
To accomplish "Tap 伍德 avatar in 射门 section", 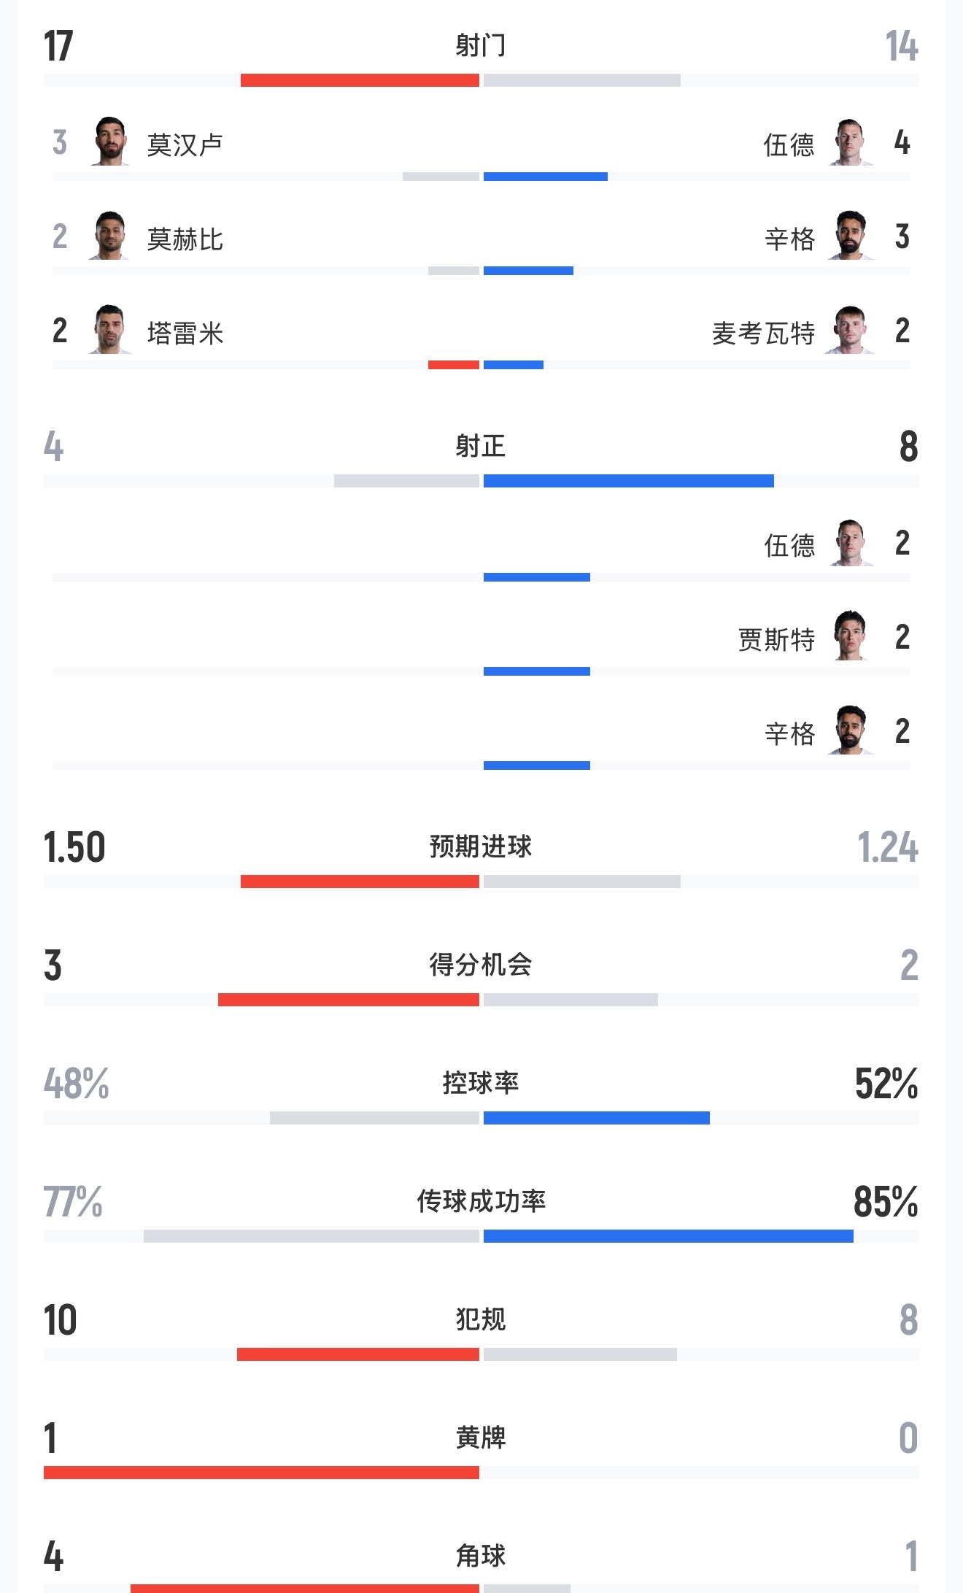I will click(850, 142).
